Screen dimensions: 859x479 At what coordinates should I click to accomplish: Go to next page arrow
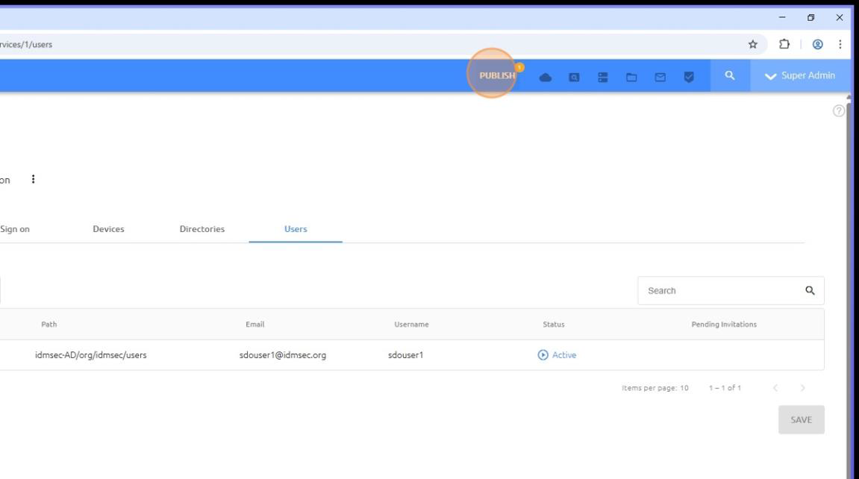(x=802, y=387)
